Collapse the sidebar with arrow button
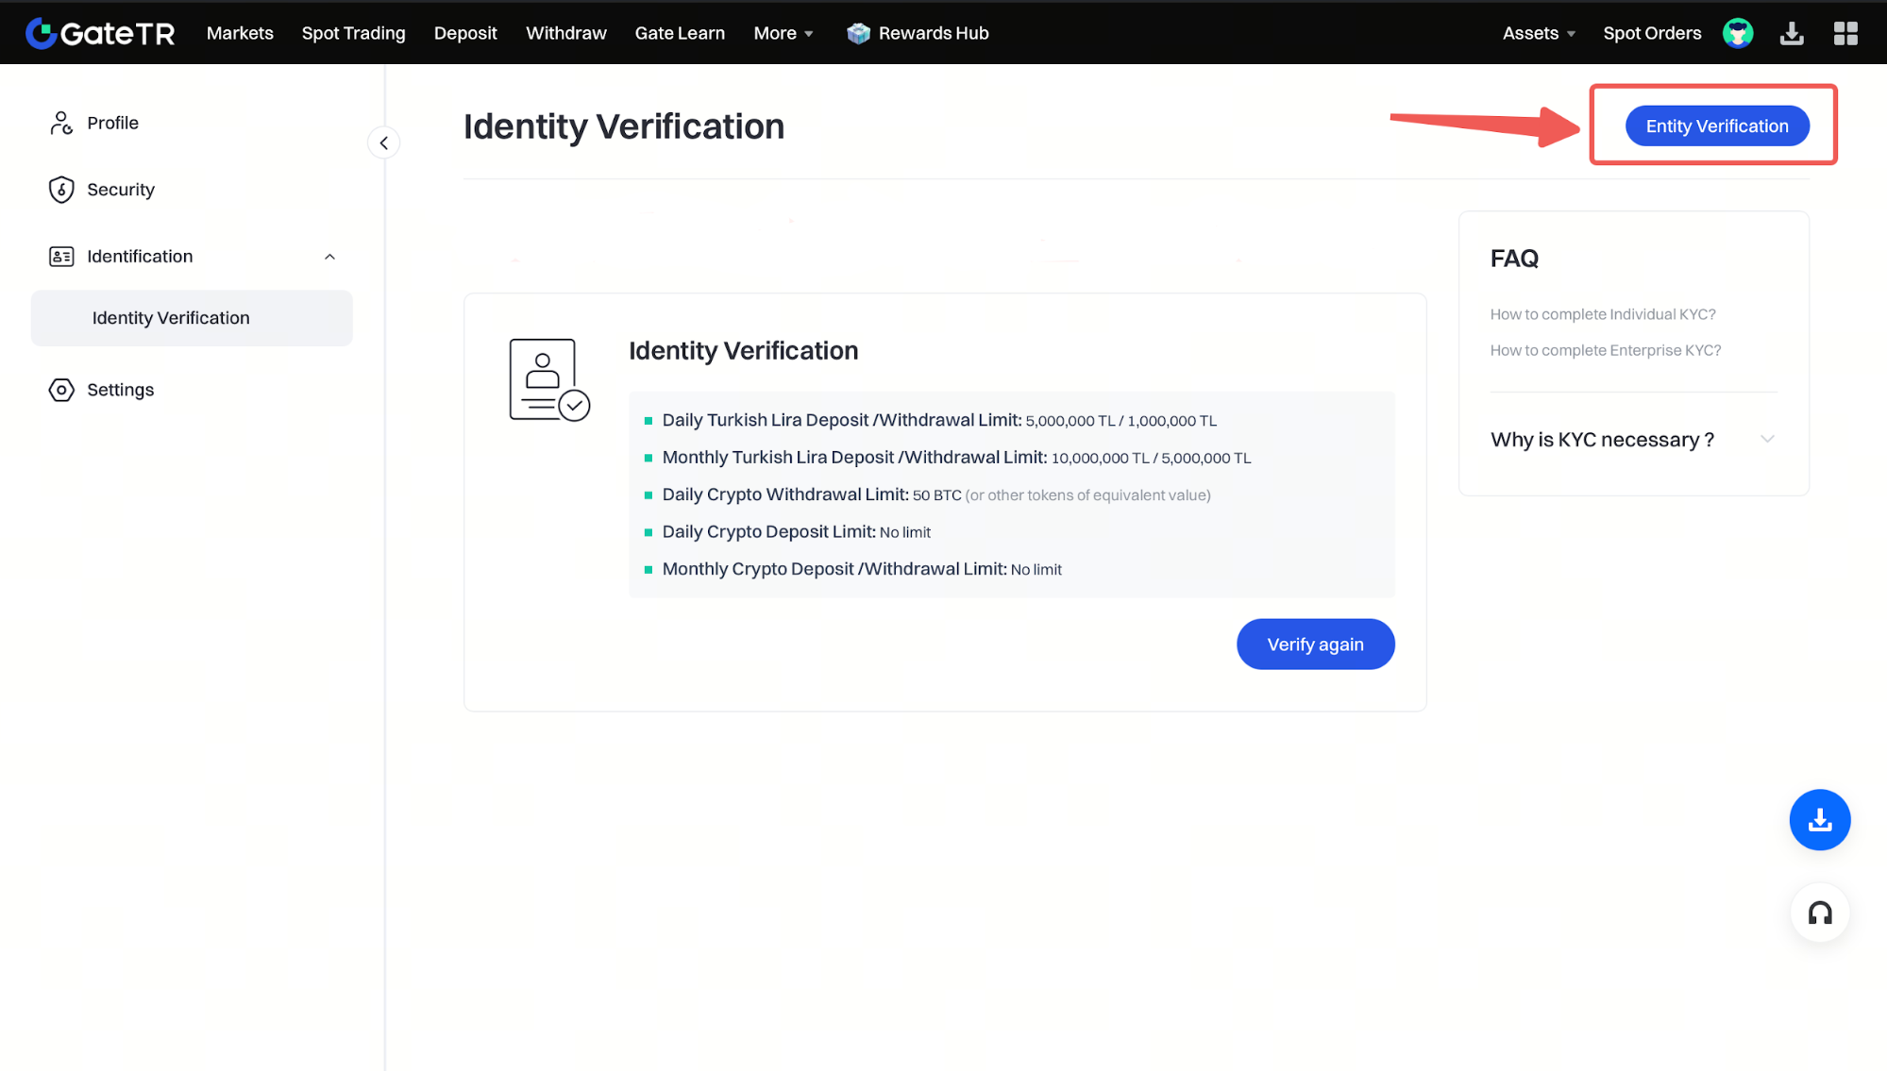Screen dimensions: 1887x1072 (x=383, y=143)
